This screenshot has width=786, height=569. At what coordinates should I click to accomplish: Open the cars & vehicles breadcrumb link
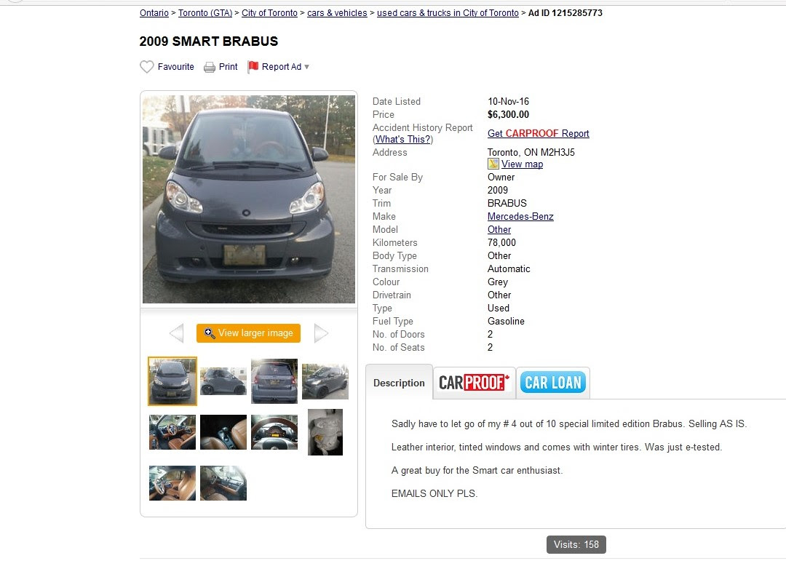click(337, 13)
